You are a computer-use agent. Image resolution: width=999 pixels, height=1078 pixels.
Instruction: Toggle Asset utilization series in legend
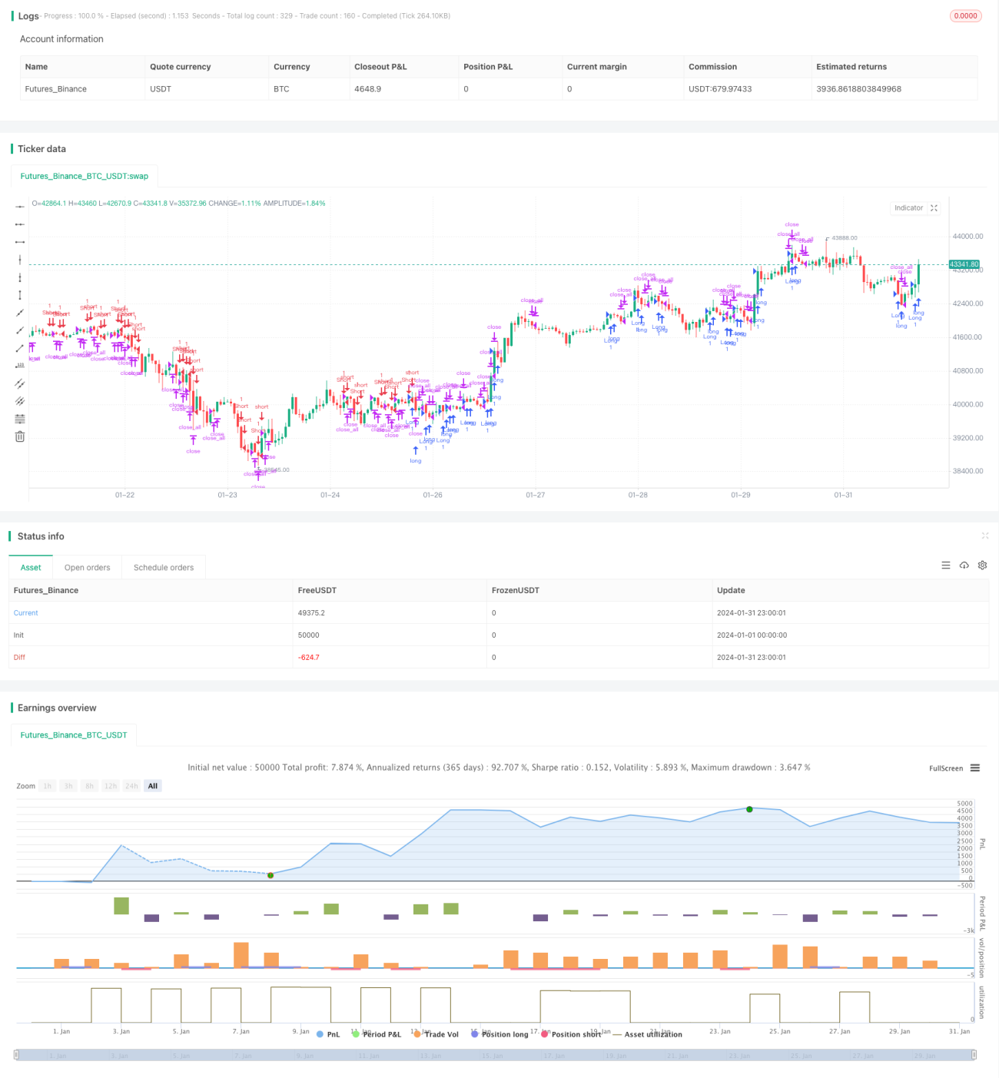[648, 1034]
